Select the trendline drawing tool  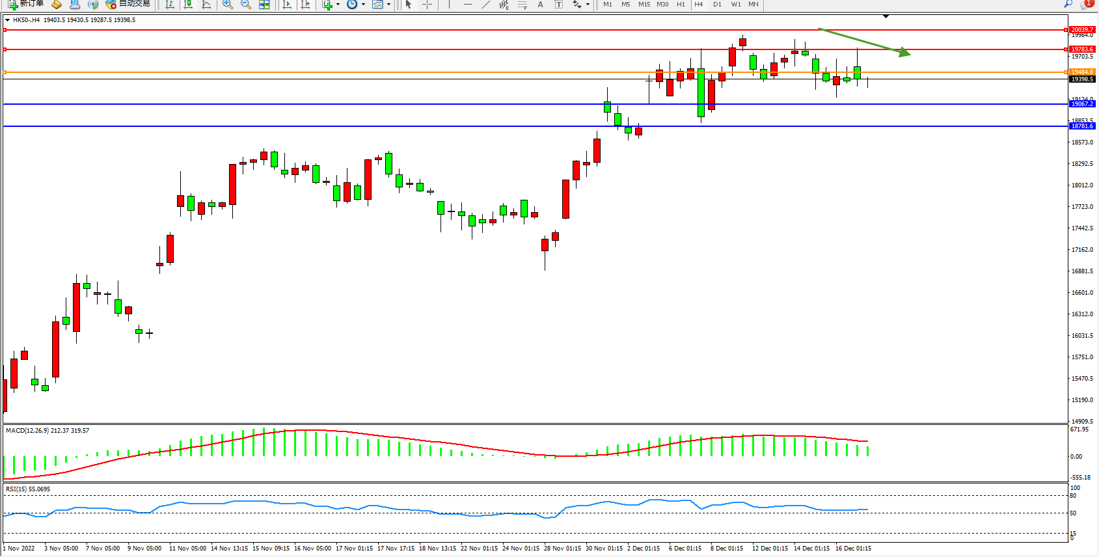[485, 5]
